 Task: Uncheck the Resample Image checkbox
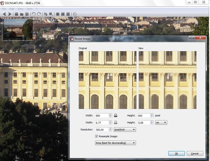point(97,136)
